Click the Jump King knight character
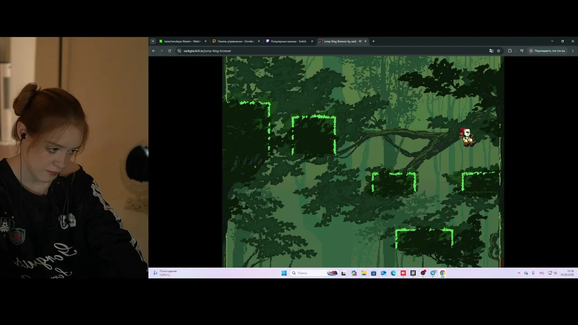 click(x=467, y=137)
